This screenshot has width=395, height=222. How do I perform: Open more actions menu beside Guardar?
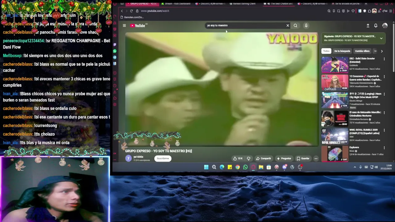pos(316,158)
